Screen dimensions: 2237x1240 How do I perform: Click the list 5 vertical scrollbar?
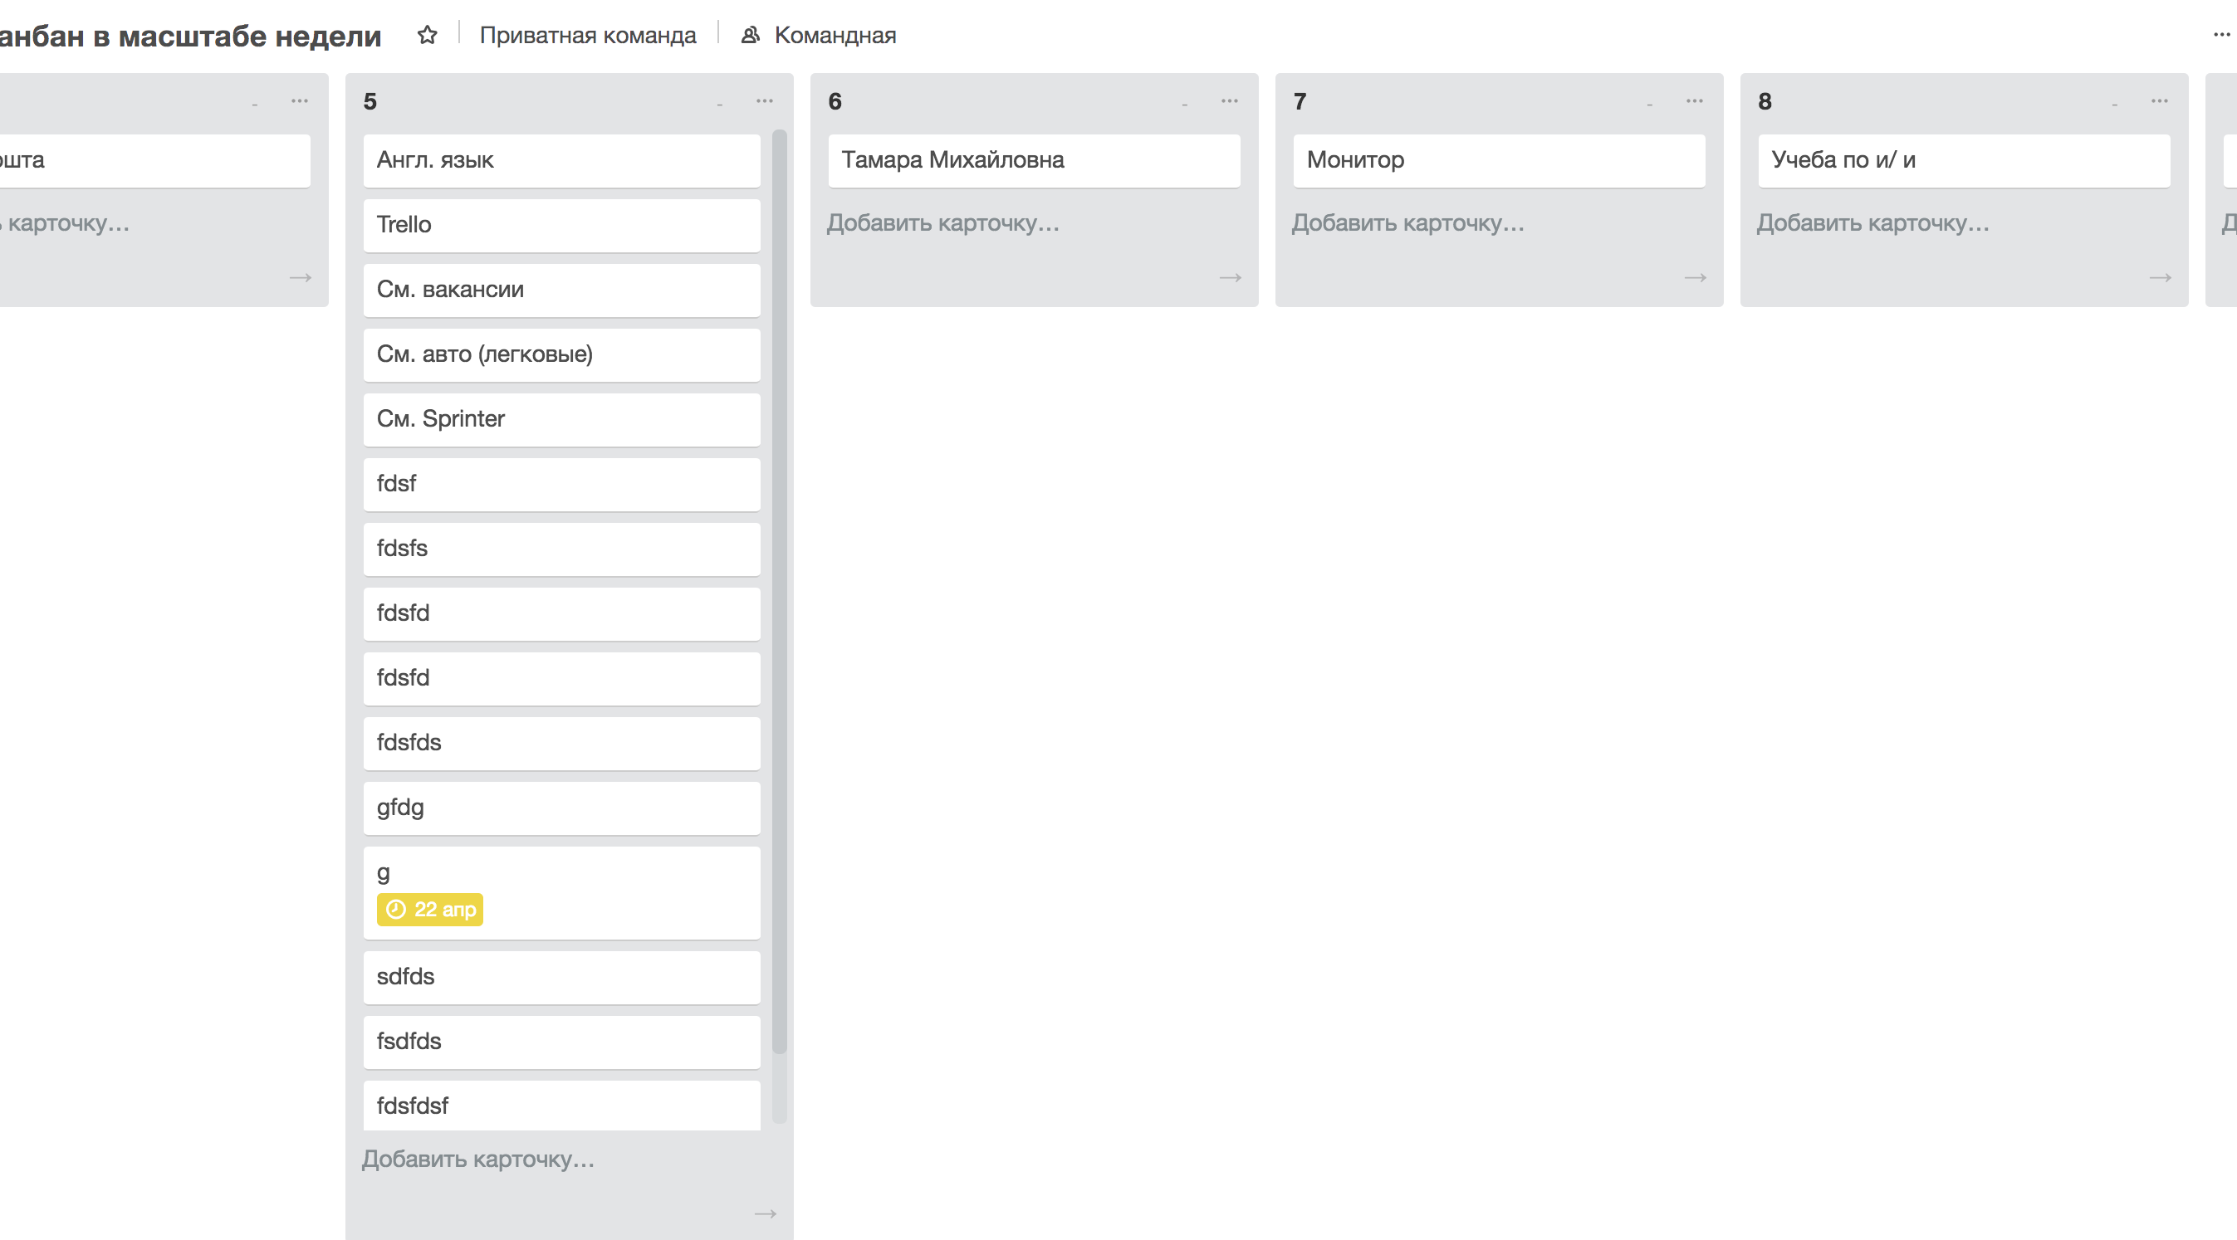pos(779,592)
